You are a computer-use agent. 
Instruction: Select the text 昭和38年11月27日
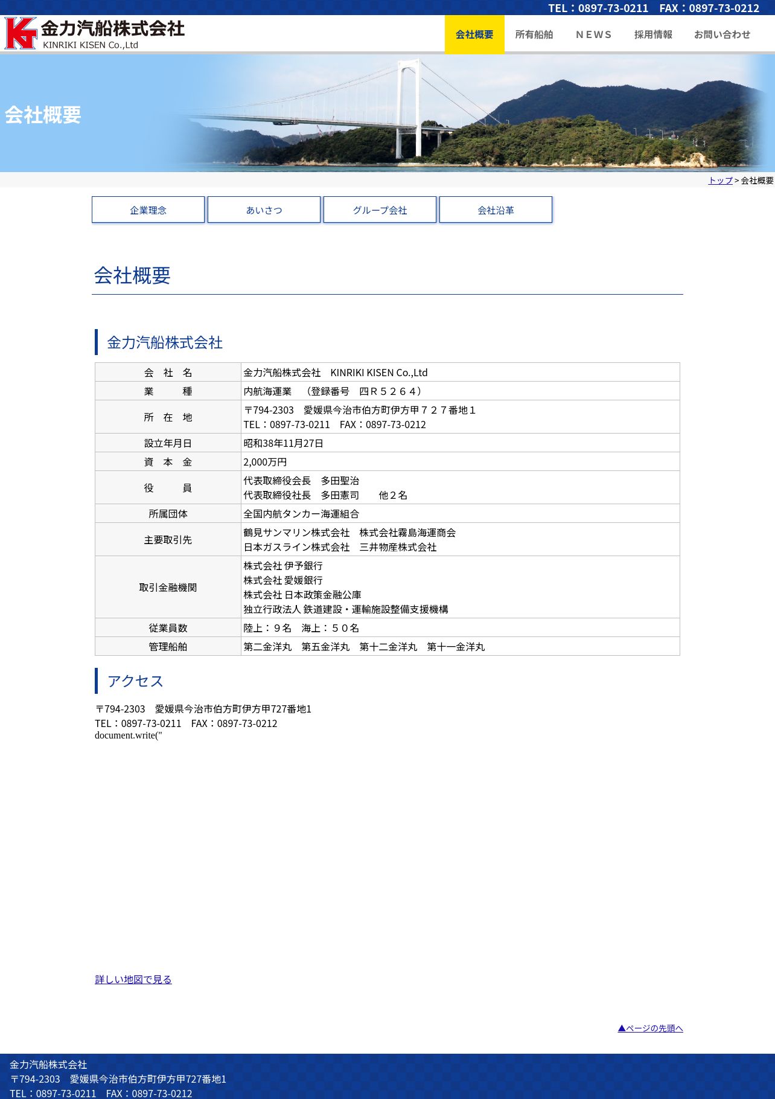(x=283, y=443)
